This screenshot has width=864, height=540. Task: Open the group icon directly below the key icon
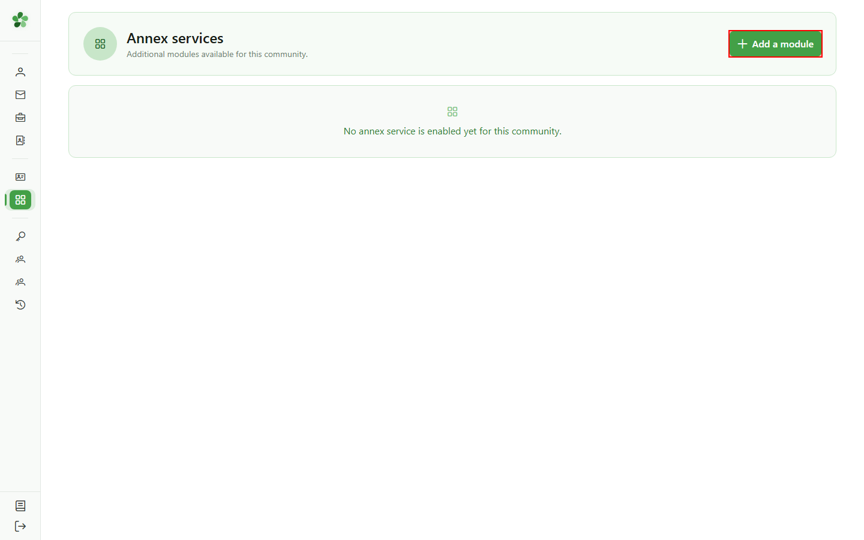[x=20, y=259]
